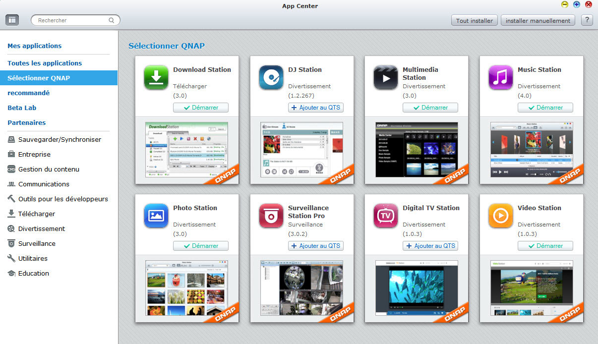Open the help question mark button
The width and height of the screenshot is (598, 344).
pos(587,20)
